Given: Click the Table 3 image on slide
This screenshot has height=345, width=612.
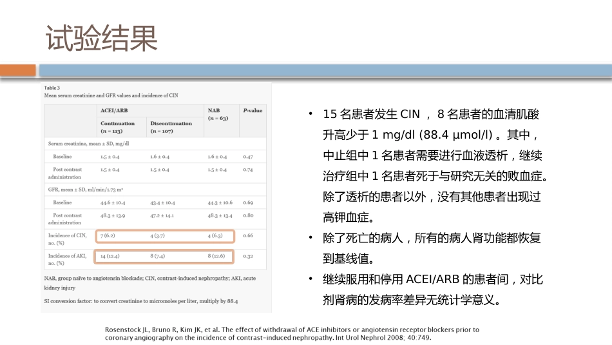Looking at the screenshot, I should [x=156, y=197].
